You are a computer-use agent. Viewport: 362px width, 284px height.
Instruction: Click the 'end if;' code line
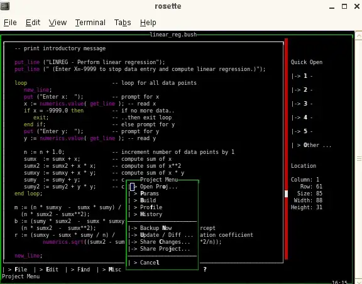pyautogui.click(x=35, y=124)
